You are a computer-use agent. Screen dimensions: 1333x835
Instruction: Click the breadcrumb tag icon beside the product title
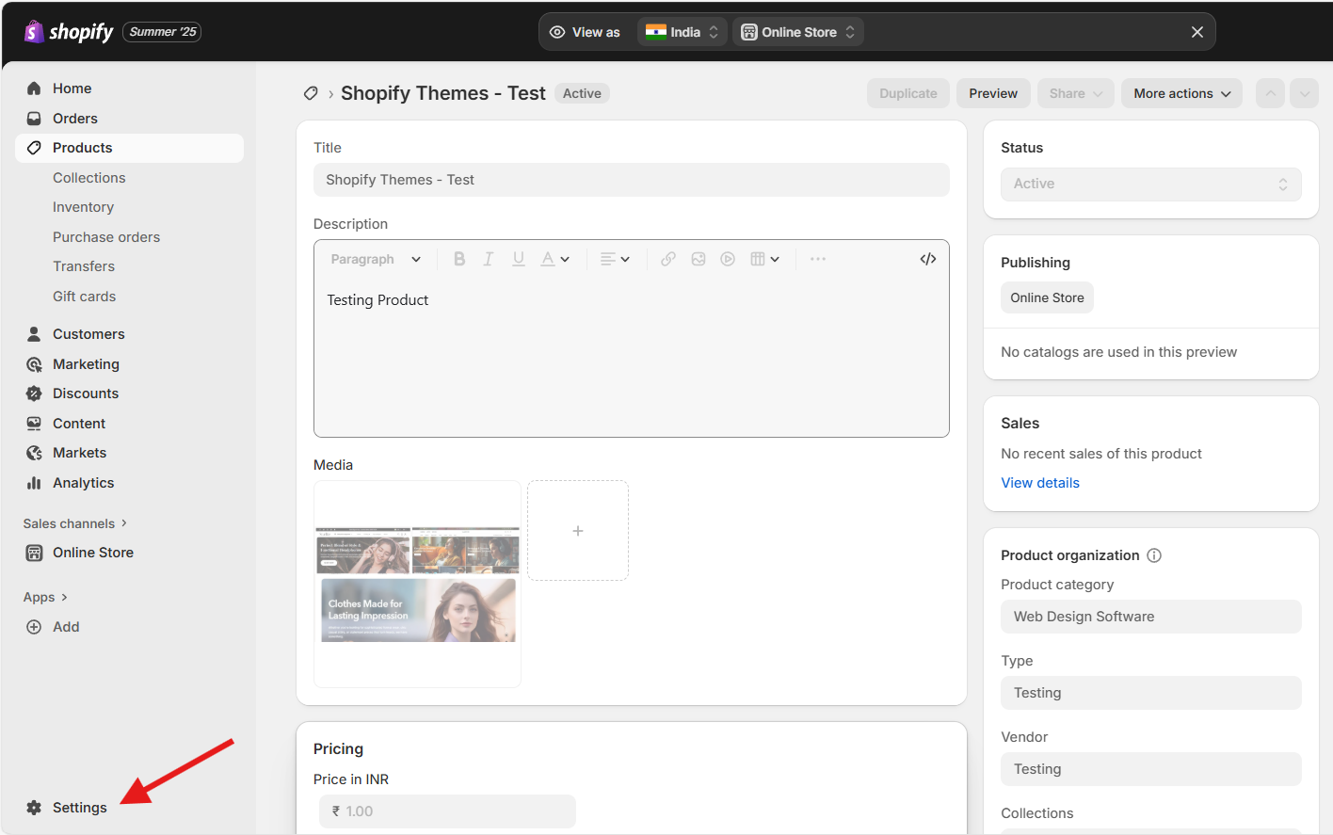[311, 93]
